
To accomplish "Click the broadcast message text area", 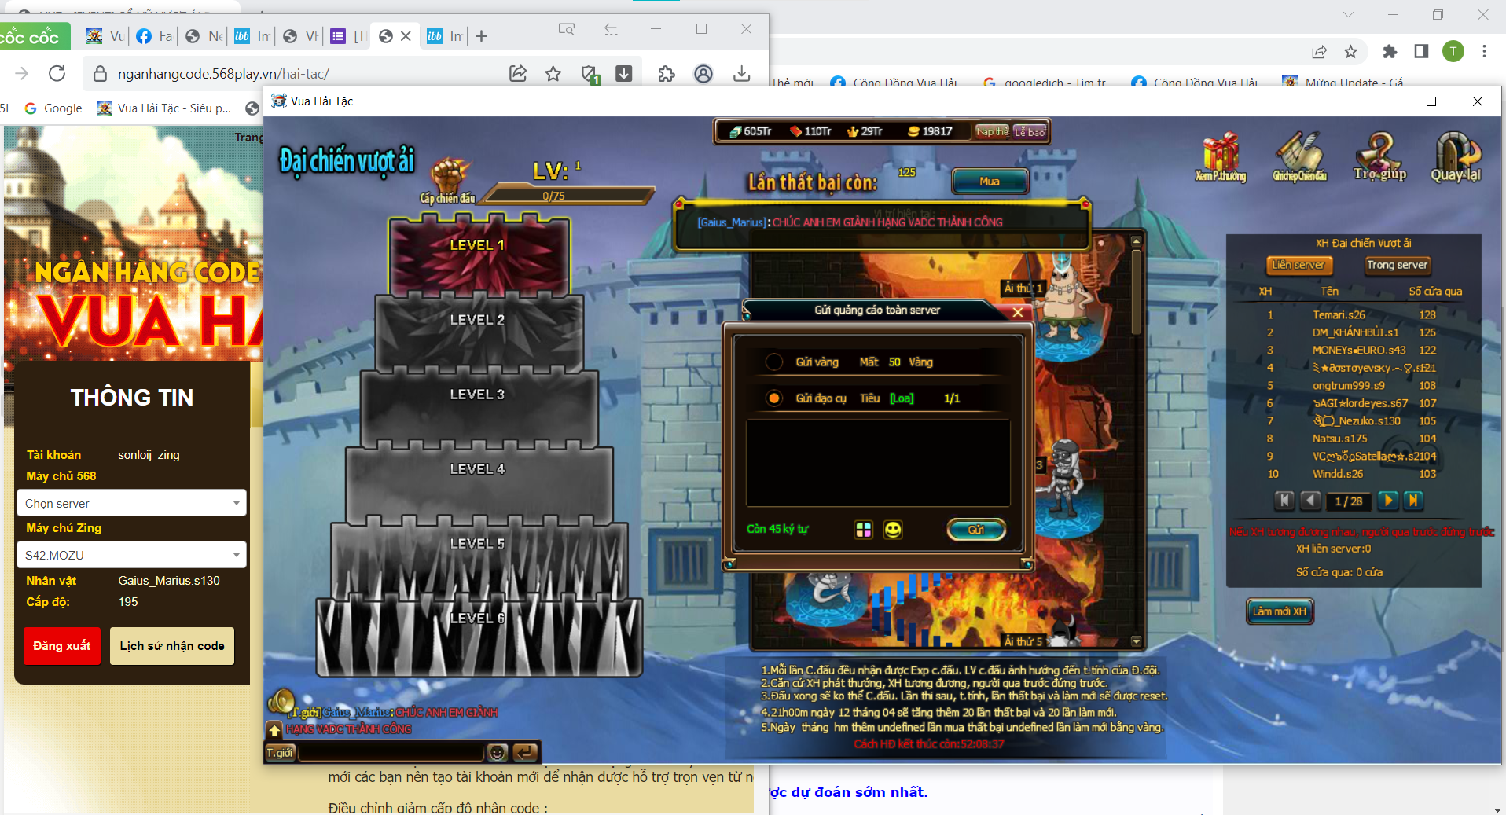I will (x=878, y=464).
